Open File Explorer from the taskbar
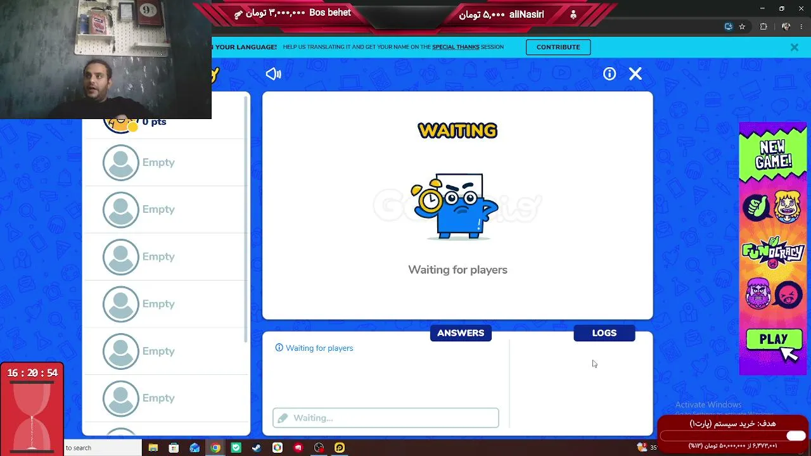The height and width of the screenshot is (456, 811). pyautogui.click(x=153, y=448)
